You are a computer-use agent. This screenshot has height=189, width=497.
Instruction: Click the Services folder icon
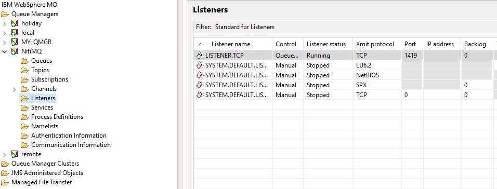24,107
